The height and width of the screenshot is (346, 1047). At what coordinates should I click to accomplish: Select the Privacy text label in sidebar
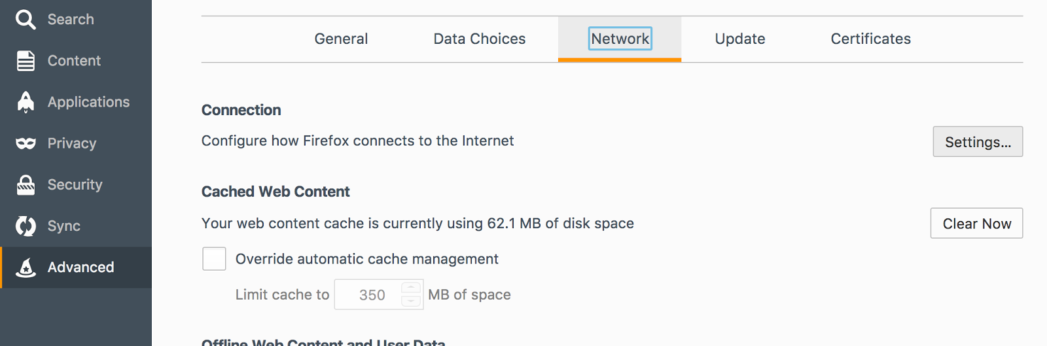point(72,144)
